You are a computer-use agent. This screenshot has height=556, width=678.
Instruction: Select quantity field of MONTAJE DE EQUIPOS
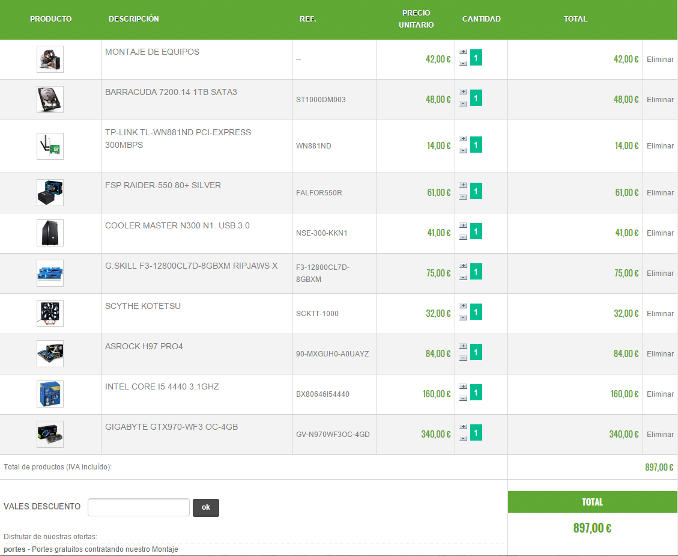click(476, 58)
